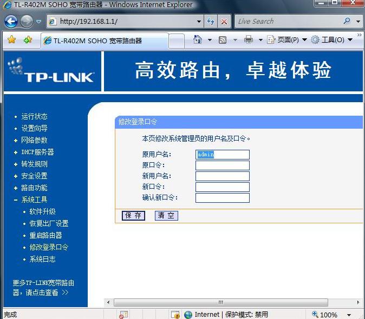365x319 pixels.
Task: Click the Internet Explorer title bar icon
Action: 8,5
